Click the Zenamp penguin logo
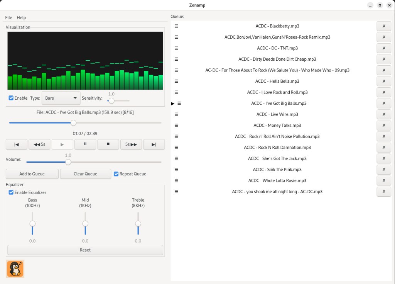Image resolution: width=395 pixels, height=284 pixels. click(15, 269)
